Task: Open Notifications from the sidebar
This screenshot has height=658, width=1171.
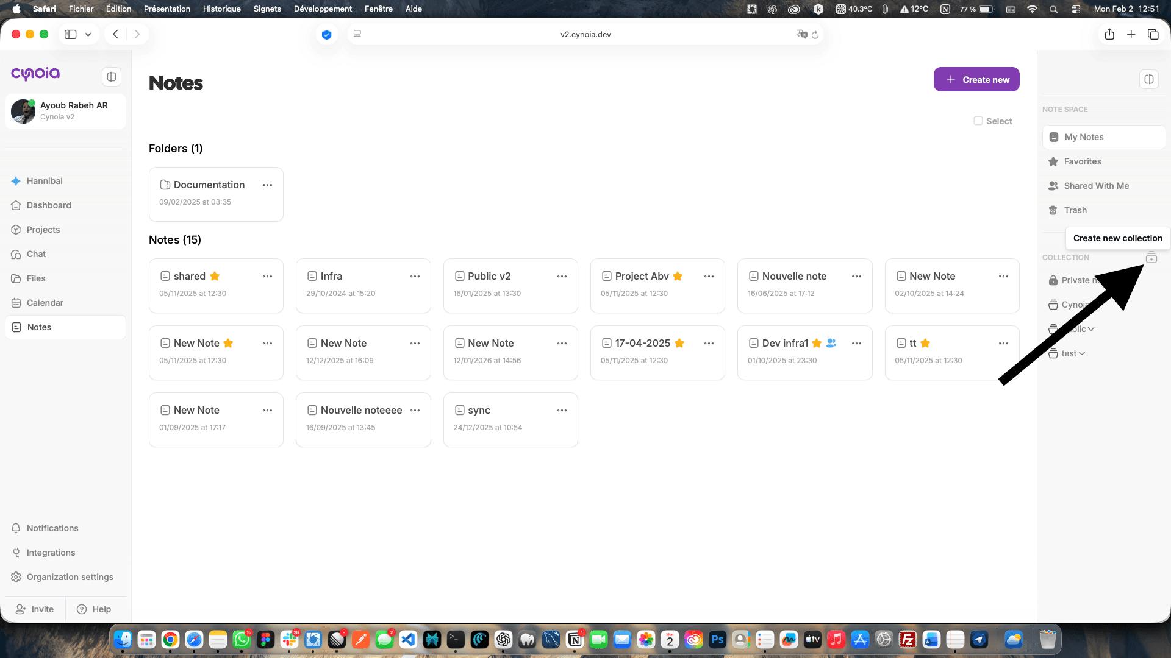Action: [52, 528]
